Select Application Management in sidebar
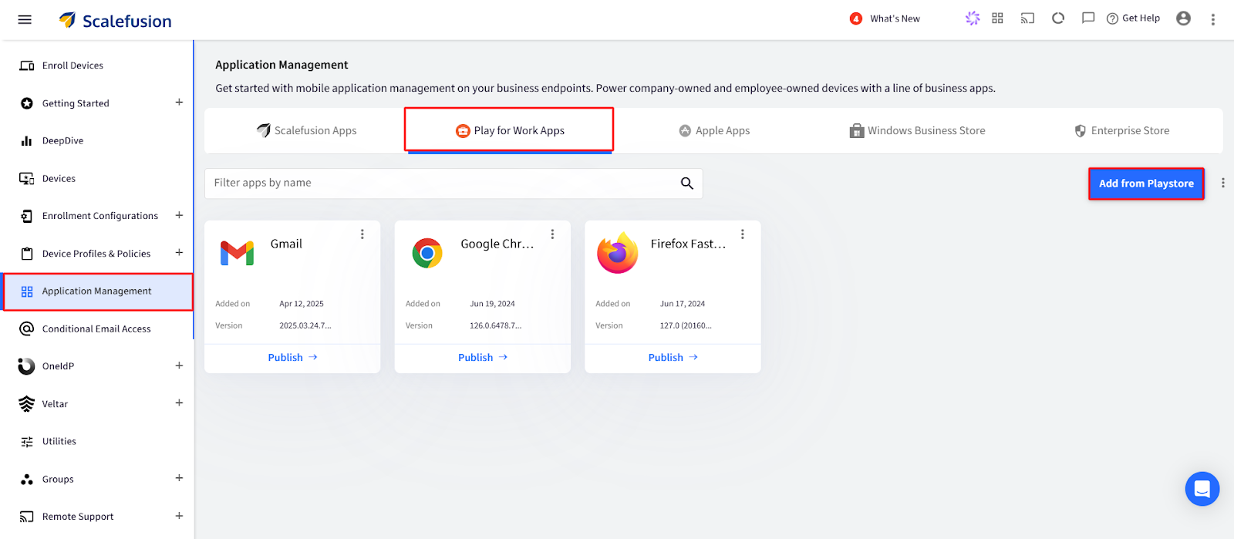 pyautogui.click(x=97, y=291)
